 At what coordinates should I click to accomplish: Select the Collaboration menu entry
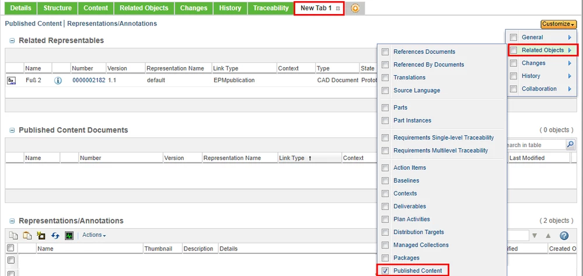click(x=539, y=89)
